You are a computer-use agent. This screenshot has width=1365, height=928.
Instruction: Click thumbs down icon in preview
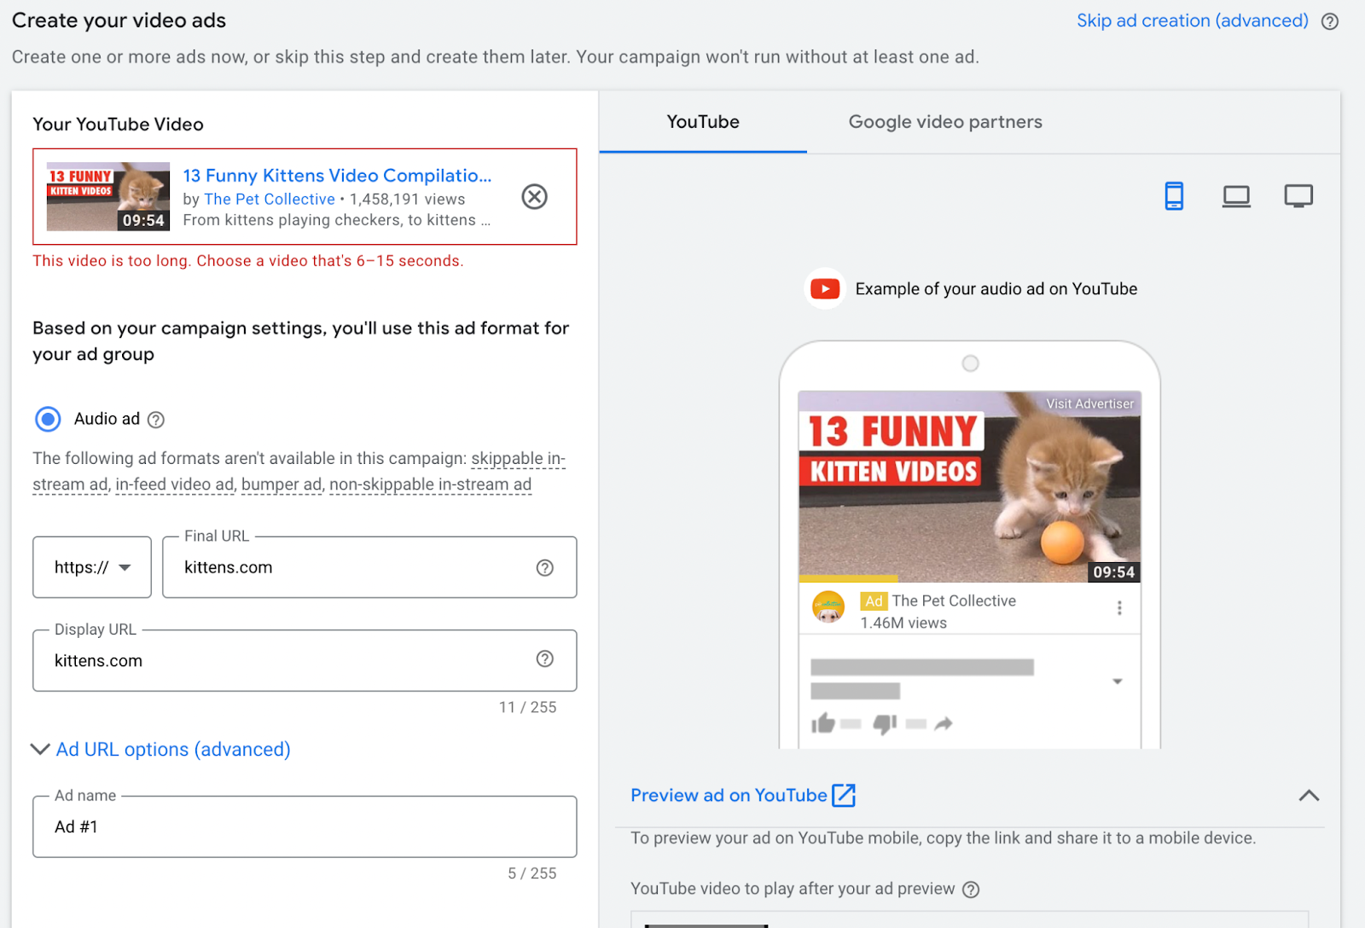[x=885, y=724]
